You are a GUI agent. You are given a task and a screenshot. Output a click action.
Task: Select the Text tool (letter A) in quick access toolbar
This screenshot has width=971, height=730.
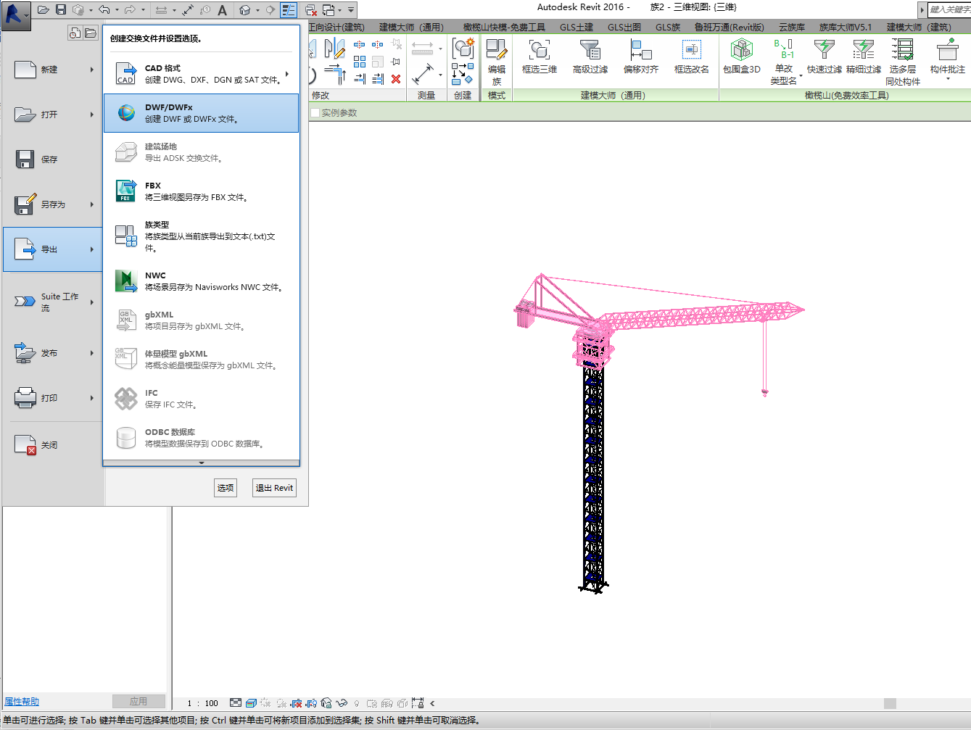(223, 10)
